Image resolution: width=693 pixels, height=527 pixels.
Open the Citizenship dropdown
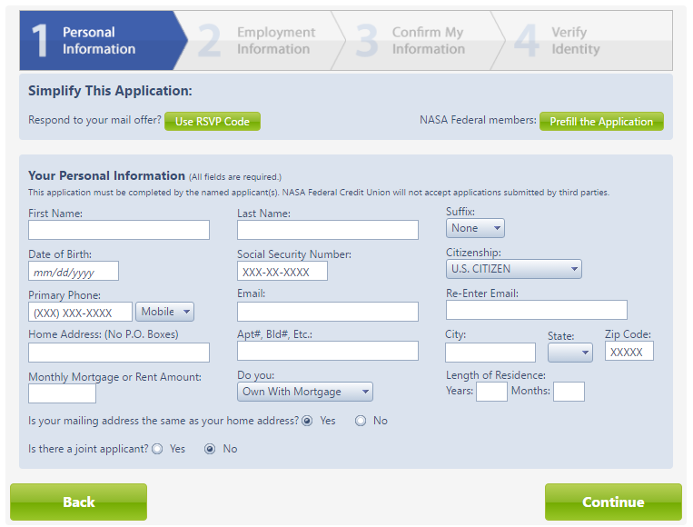point(513,269)
